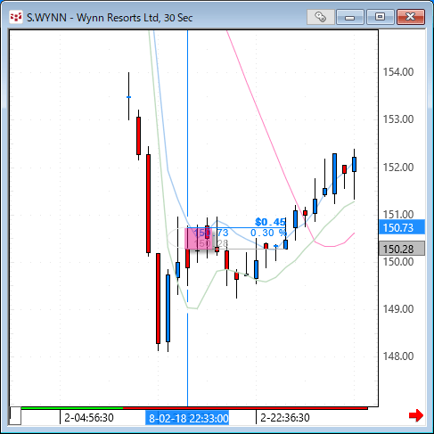This screenshot has width=434, height=434.
Task: Click the link chain icon in title bar
Action: 320,17
